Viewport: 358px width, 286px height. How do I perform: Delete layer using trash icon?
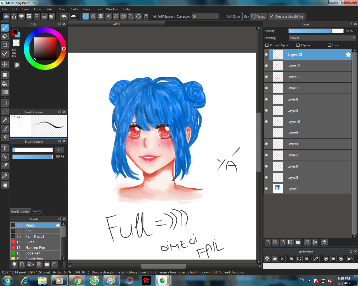tap(324, 242)
